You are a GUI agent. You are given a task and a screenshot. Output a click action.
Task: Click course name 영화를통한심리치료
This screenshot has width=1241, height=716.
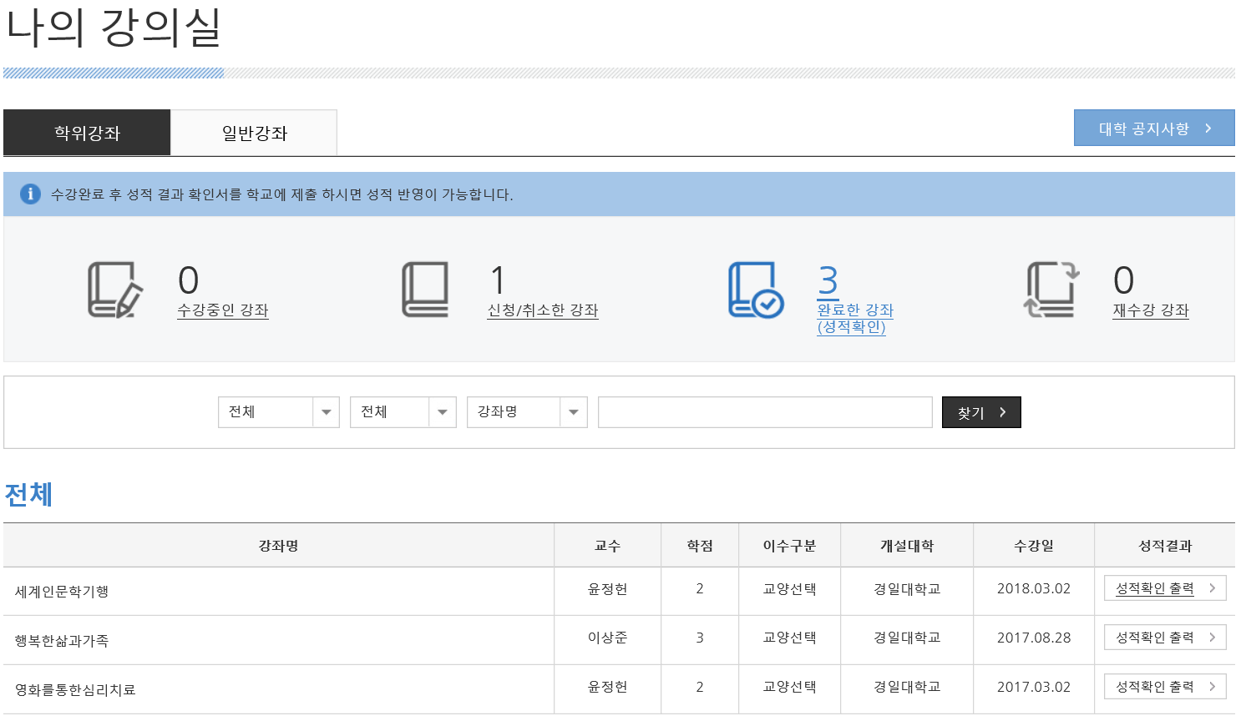pyautogui.click(x=75, y=690)
